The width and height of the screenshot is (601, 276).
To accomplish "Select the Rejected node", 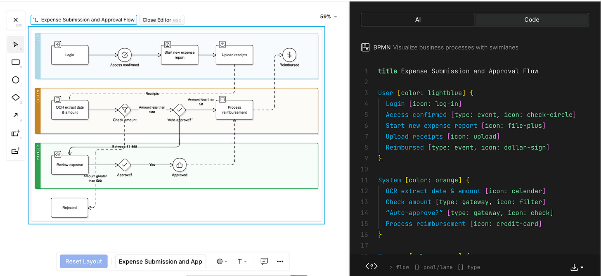I will click(70, 207).
